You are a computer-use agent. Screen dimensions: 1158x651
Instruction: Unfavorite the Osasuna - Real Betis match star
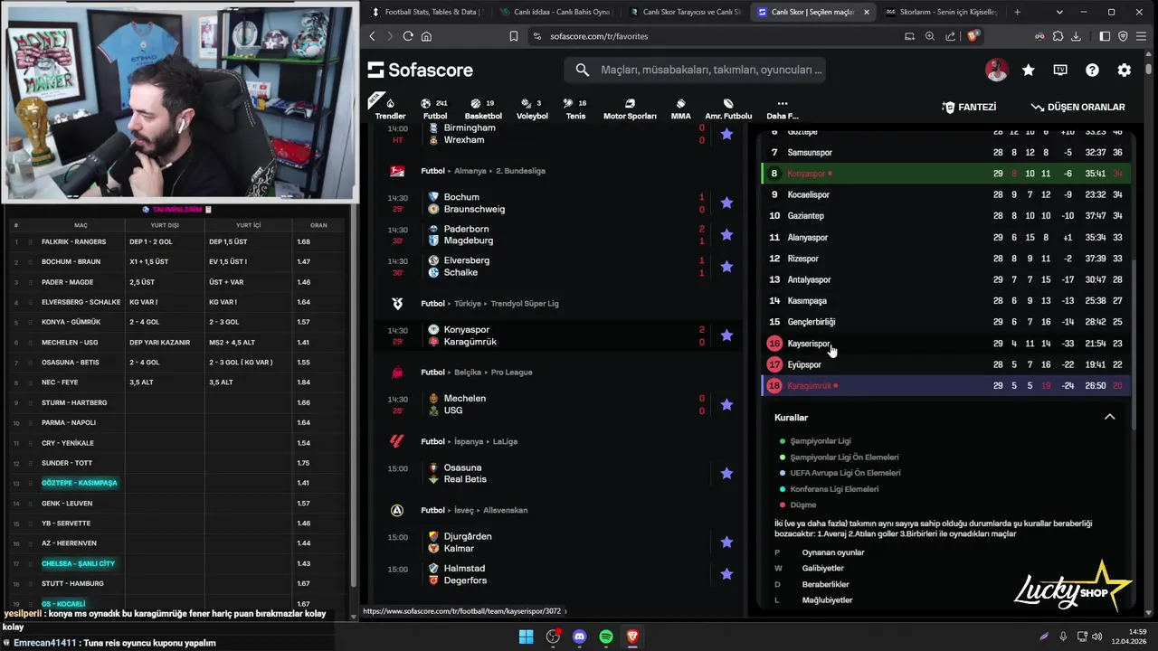[x=726, y=473]
